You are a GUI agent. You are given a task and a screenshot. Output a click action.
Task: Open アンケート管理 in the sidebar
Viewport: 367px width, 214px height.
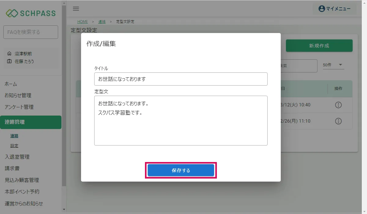tap(19, 107)
